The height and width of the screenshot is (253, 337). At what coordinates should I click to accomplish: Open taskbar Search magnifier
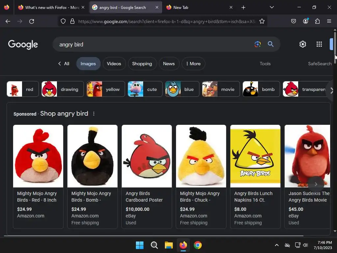pos(154,245)
